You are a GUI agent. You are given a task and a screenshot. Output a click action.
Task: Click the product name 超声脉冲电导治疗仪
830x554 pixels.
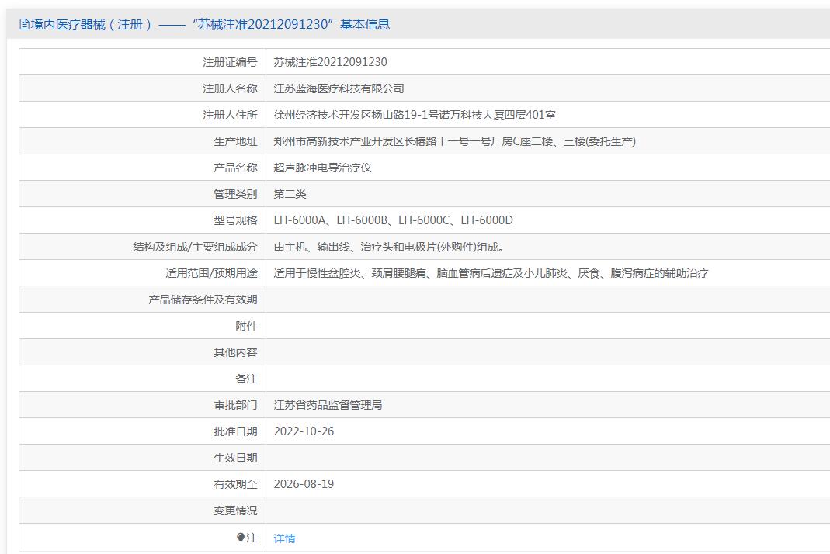click(x=322, y=168)
